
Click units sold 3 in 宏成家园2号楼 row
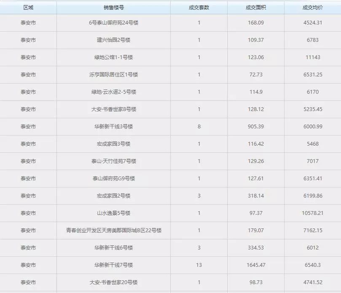click(x=199, y=196)
